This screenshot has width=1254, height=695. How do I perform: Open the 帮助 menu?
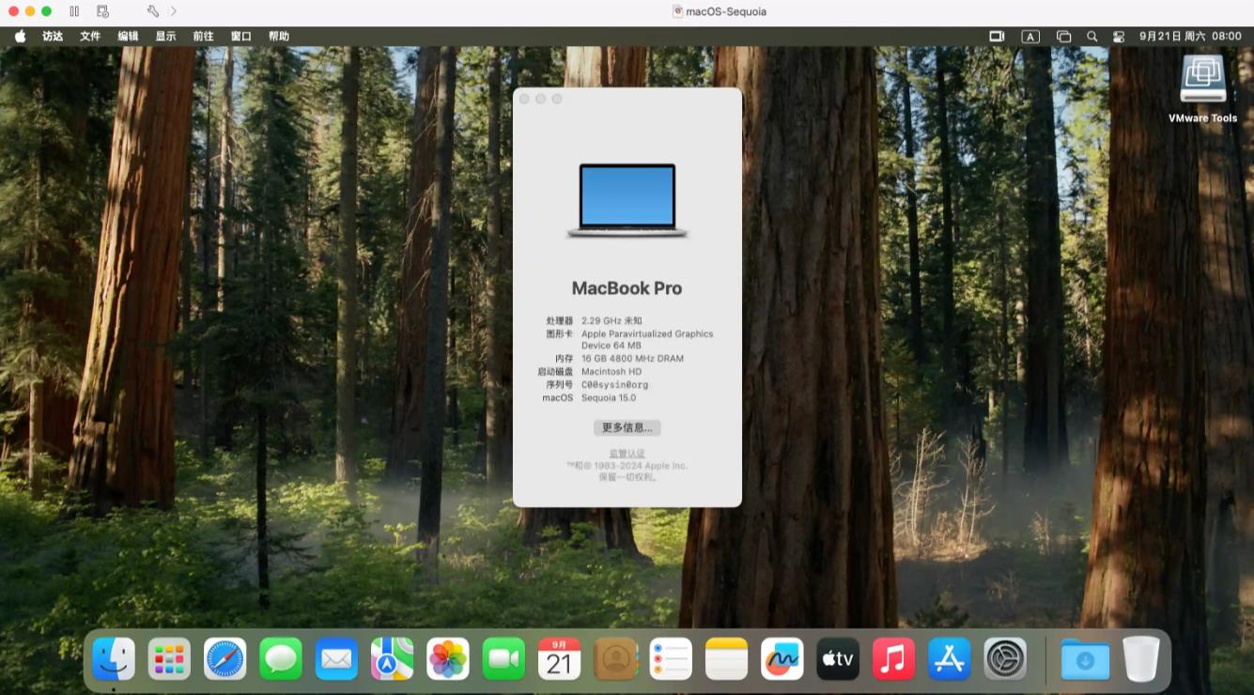click(279, 37)
